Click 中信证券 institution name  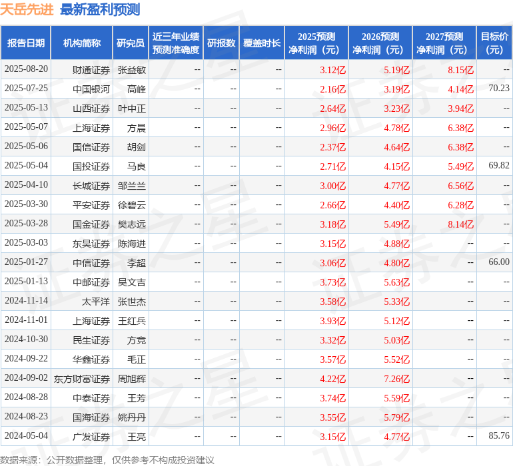tap(91, 263)
